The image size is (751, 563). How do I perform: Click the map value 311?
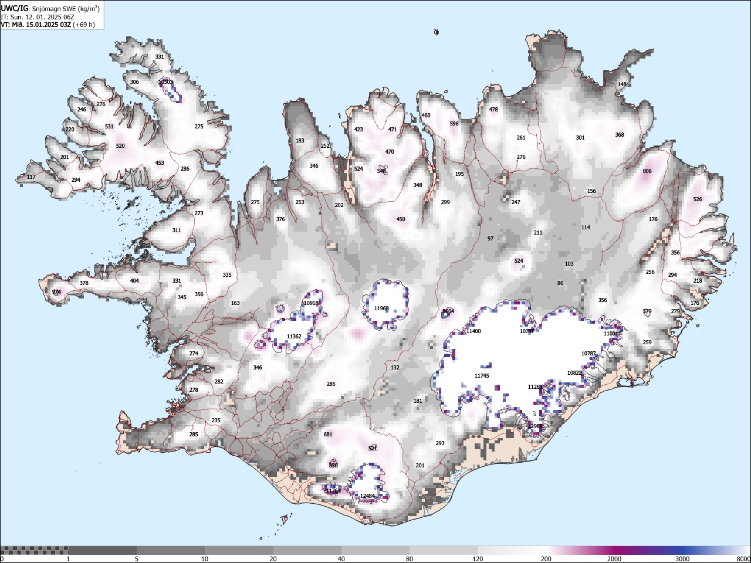coord(177,230)
